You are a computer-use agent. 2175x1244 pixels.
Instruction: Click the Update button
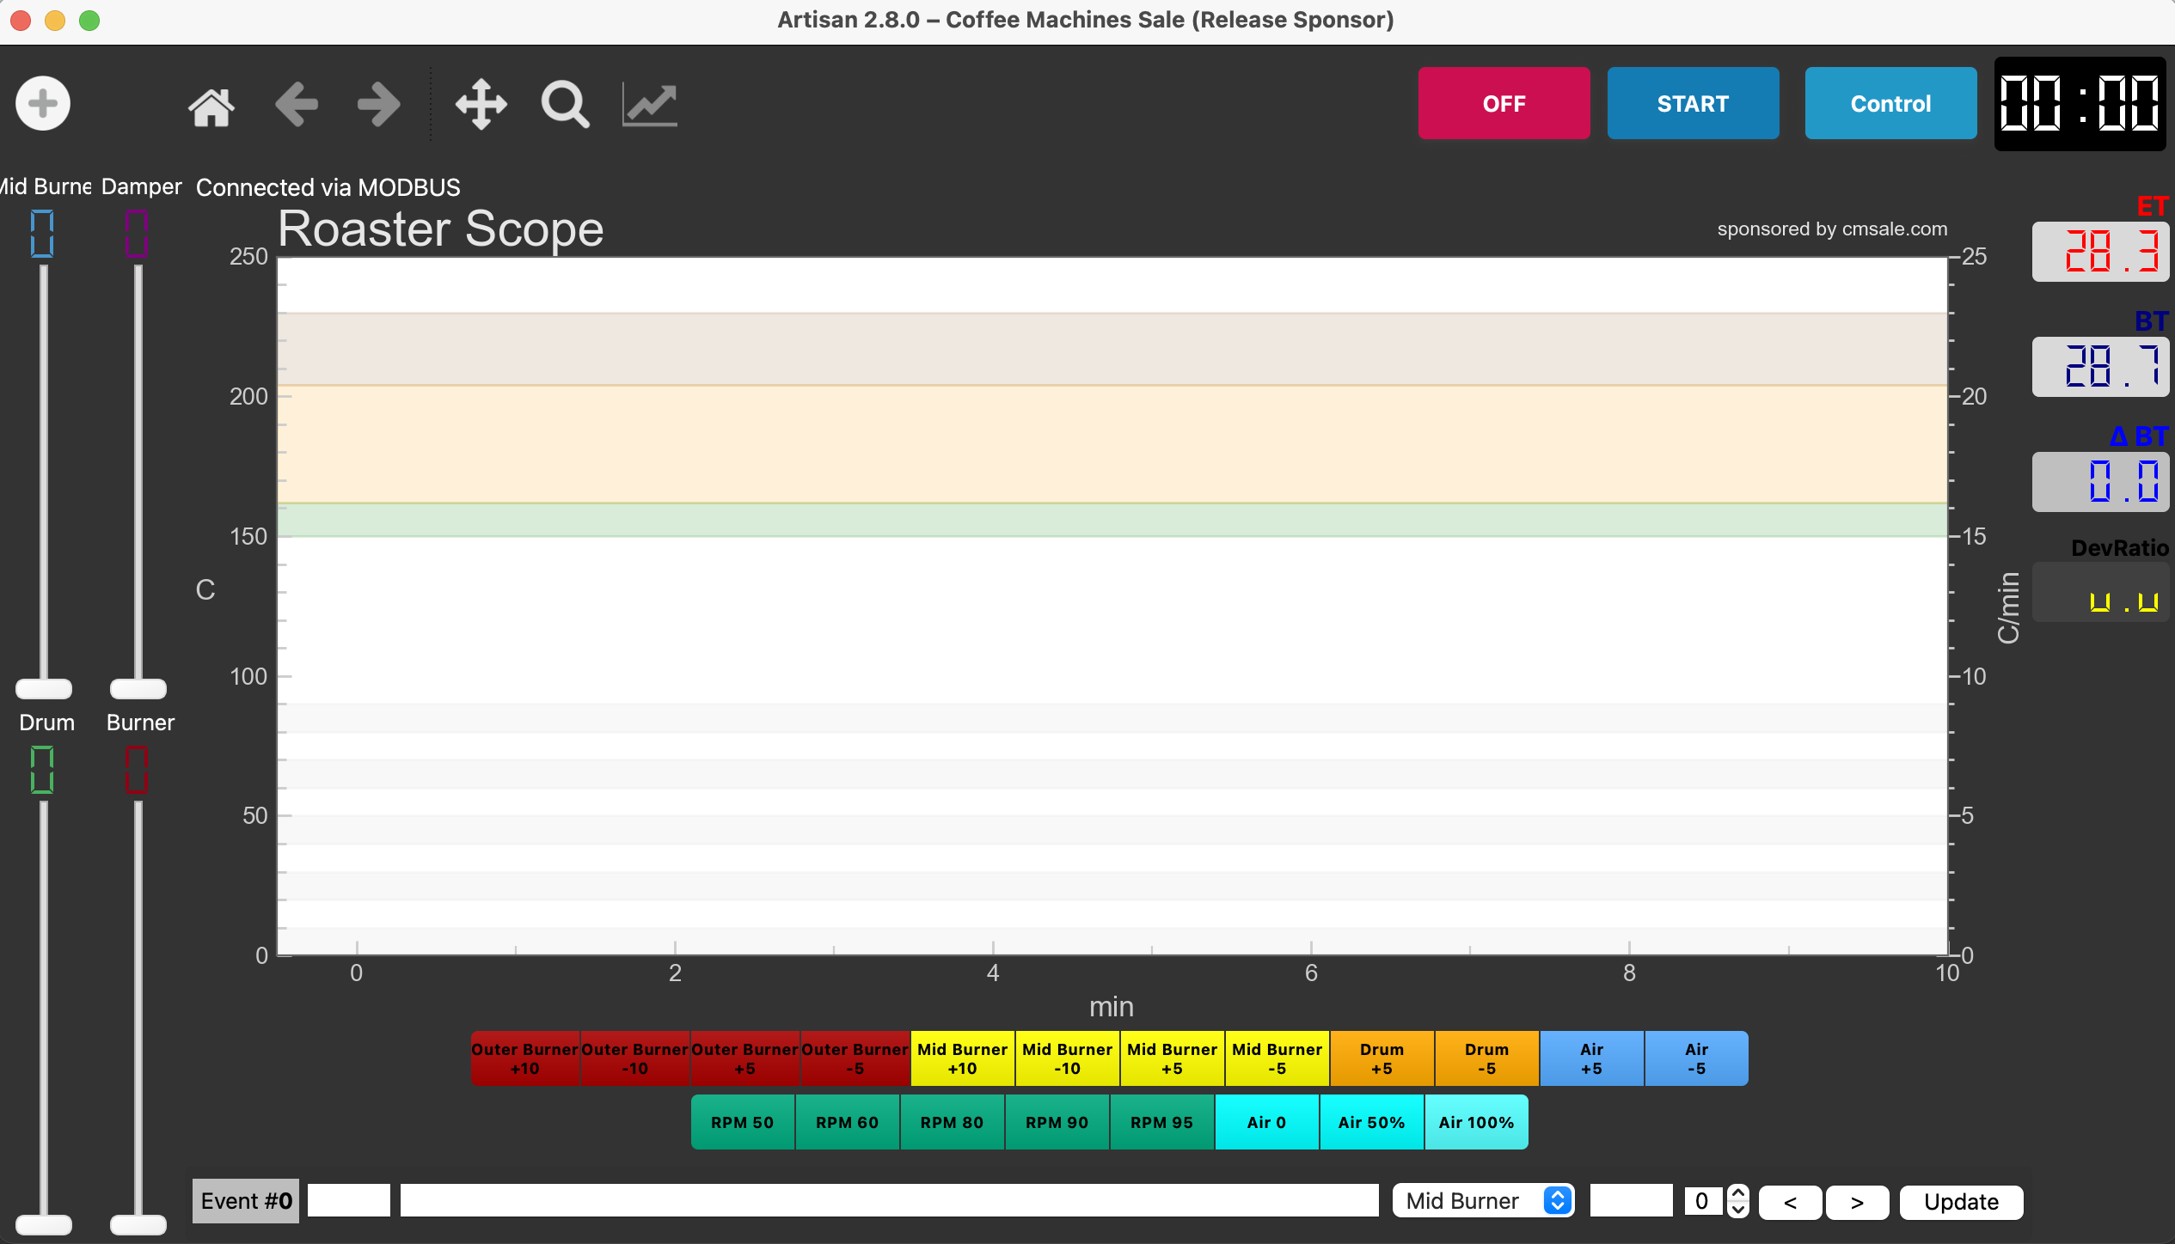(1961, 1202)
